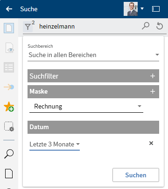Click the Maske section header label

(39, 91)
